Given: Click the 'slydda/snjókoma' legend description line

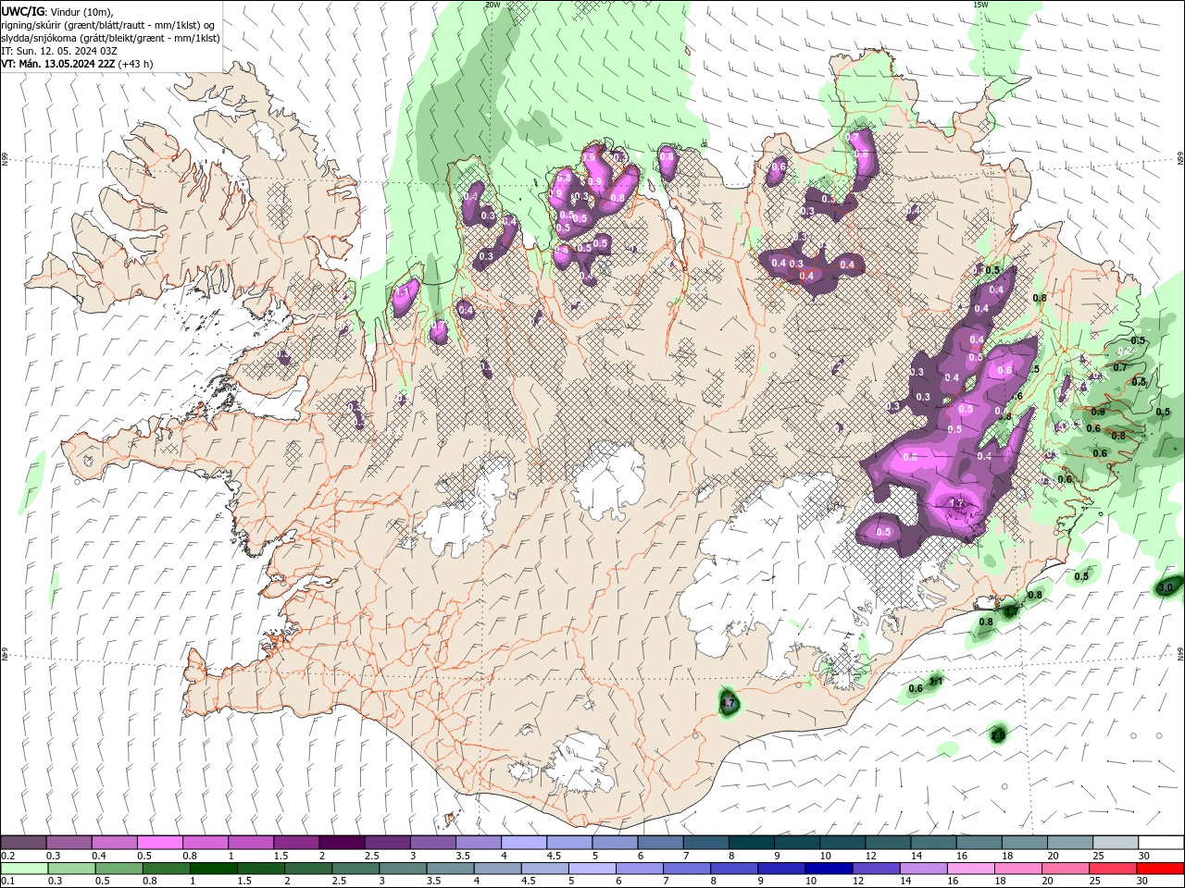Looking at the screenshot, I should coord(110,38).
